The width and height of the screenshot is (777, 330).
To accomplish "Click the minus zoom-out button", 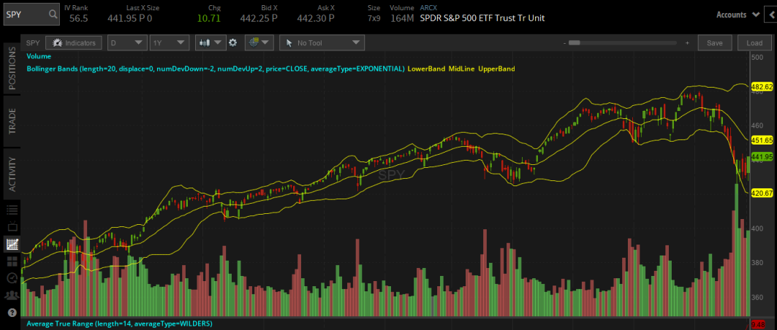I will (x=564, y=43).
